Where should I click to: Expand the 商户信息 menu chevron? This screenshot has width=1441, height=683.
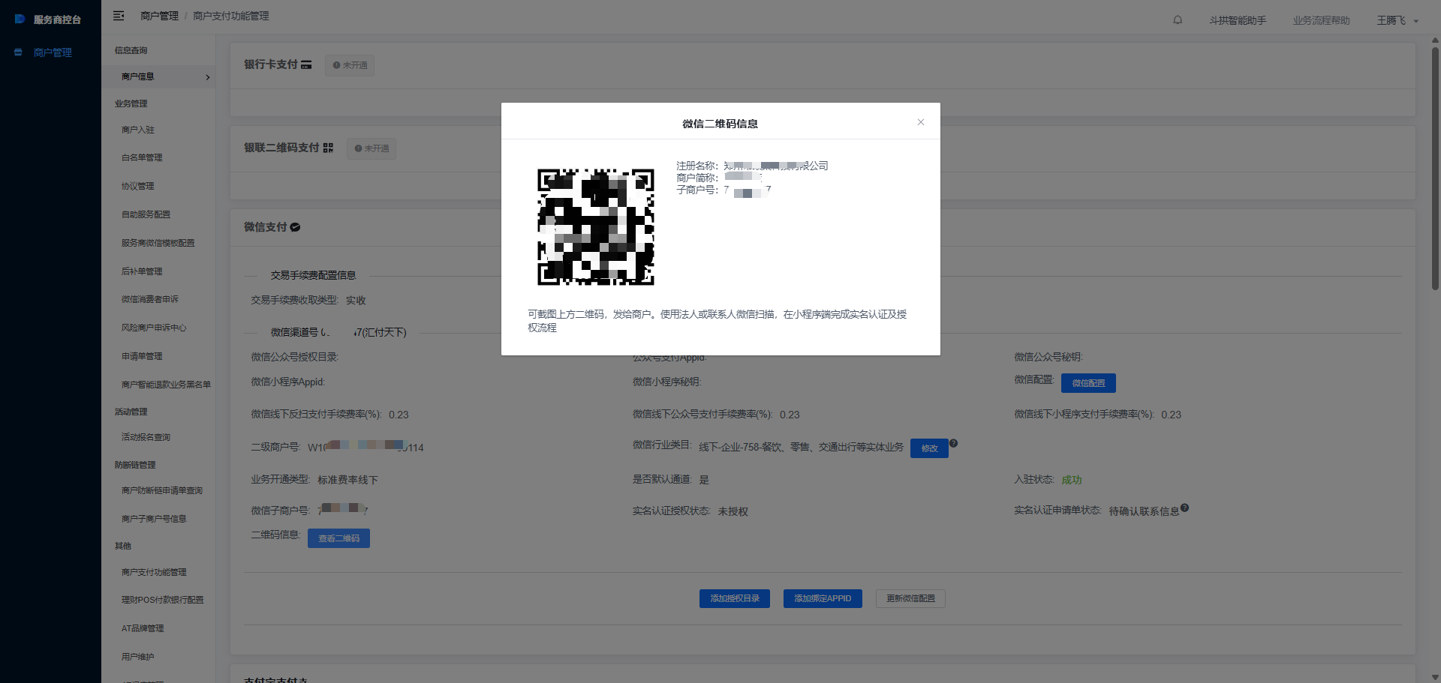pos(208,77)
